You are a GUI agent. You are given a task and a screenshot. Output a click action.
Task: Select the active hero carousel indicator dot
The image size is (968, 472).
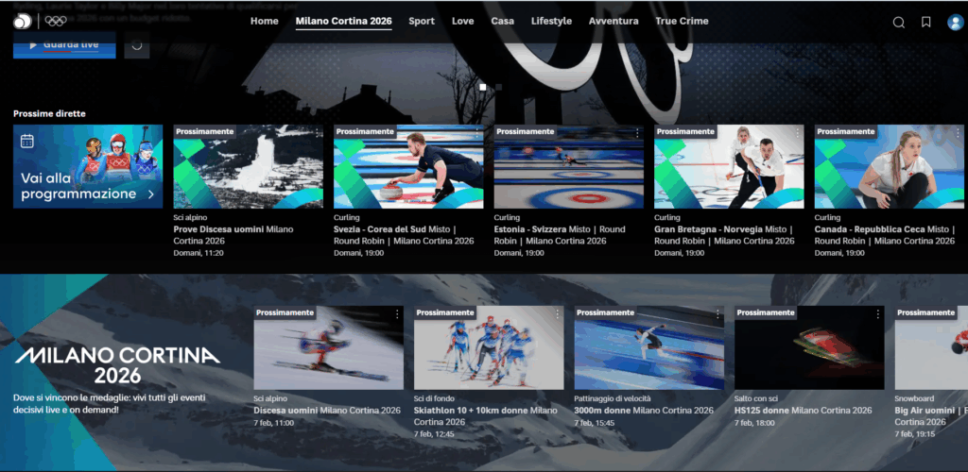pyautogui.click(x=483, y=87)
